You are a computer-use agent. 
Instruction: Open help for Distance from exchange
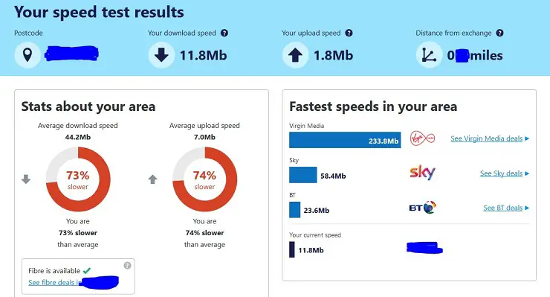tap(500, 33)
